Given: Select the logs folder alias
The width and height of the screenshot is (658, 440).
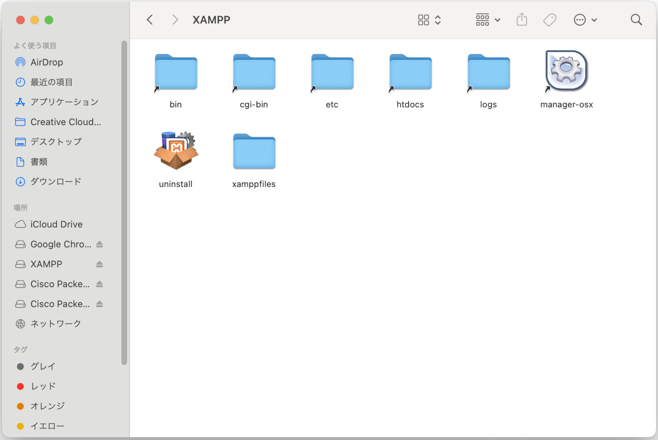Looking at the screenshot, I should click(x=488, y=72).
